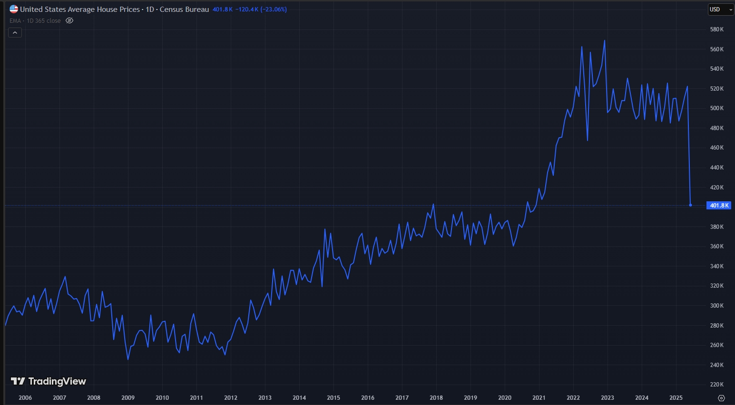Screen dimensions: 735x405
Task: Collapse the indicator legend chevron
Action: click(x=15, y=33)
